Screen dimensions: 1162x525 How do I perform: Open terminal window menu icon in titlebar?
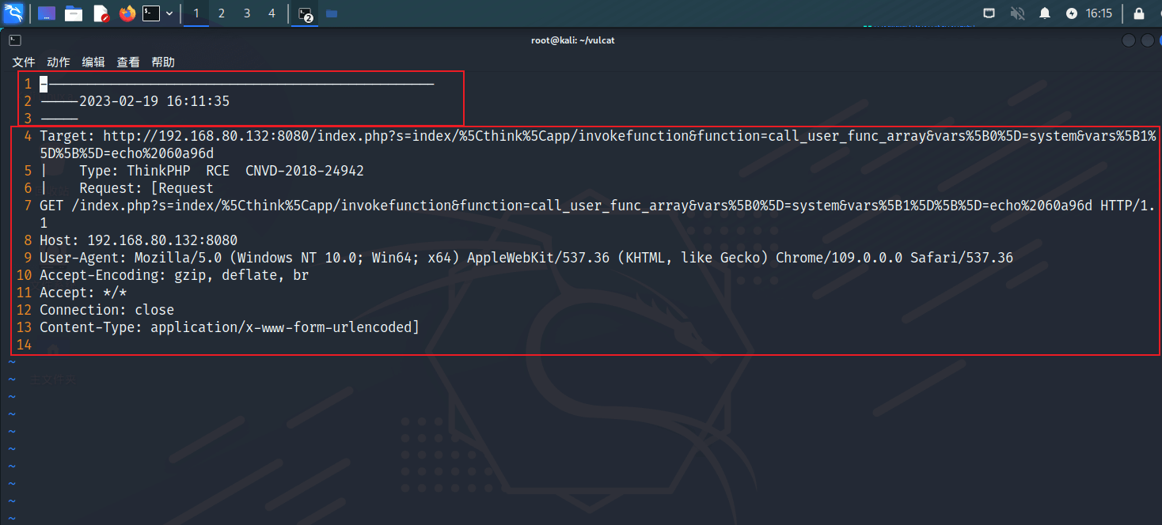click(x=15, y=40)
